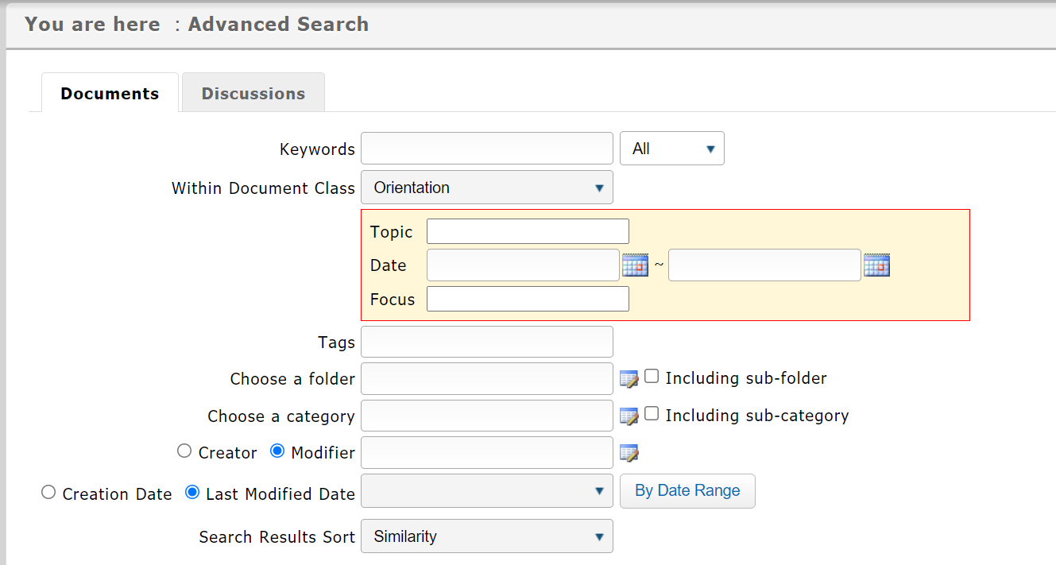The height and width of the screenshot is (565, 1056).
Task: Click the folder browse icon
Action: (629, 379)
